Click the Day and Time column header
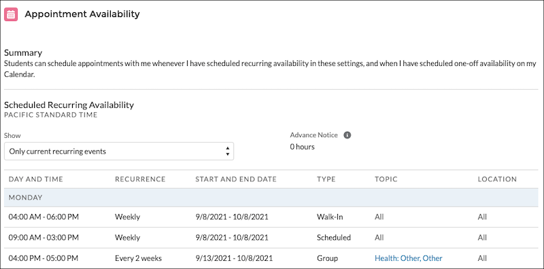The image size is (544, 269). [x=36, y=179]
